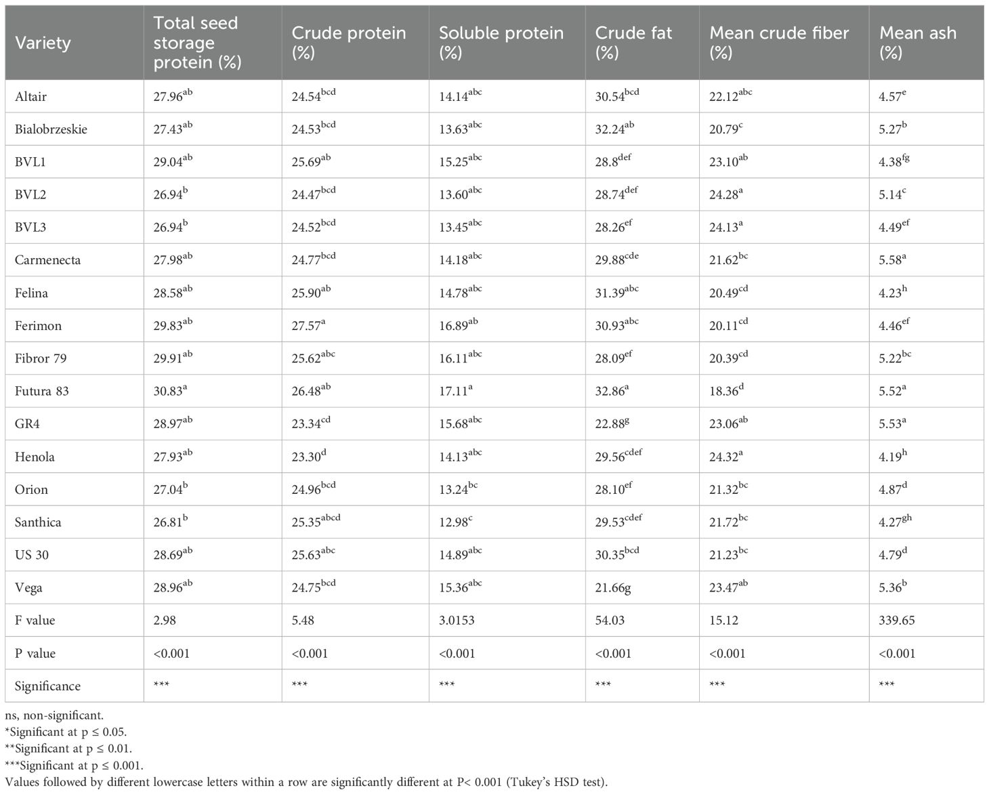Click the Mean crude fiber (%) header

[779, 43]
